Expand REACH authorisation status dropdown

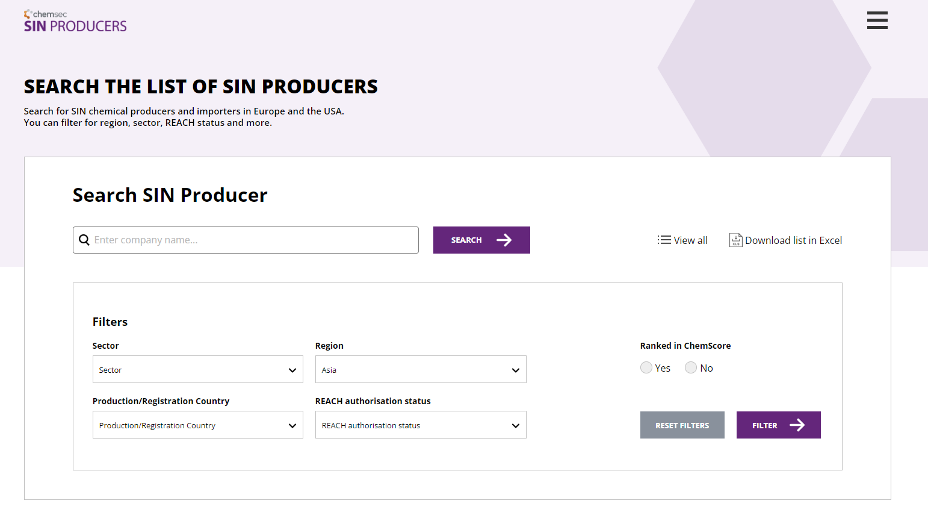point(421,425)
